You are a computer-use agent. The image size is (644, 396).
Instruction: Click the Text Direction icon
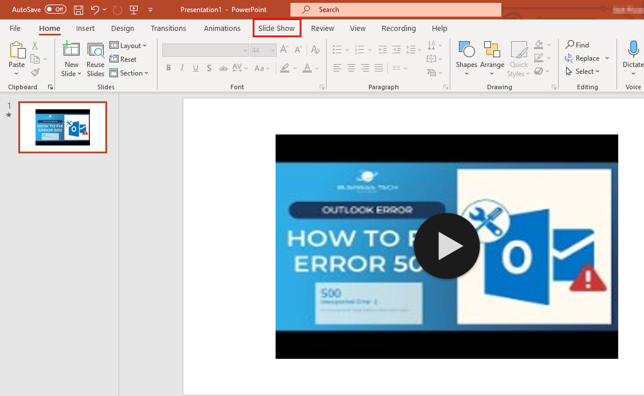click(431, 45)
